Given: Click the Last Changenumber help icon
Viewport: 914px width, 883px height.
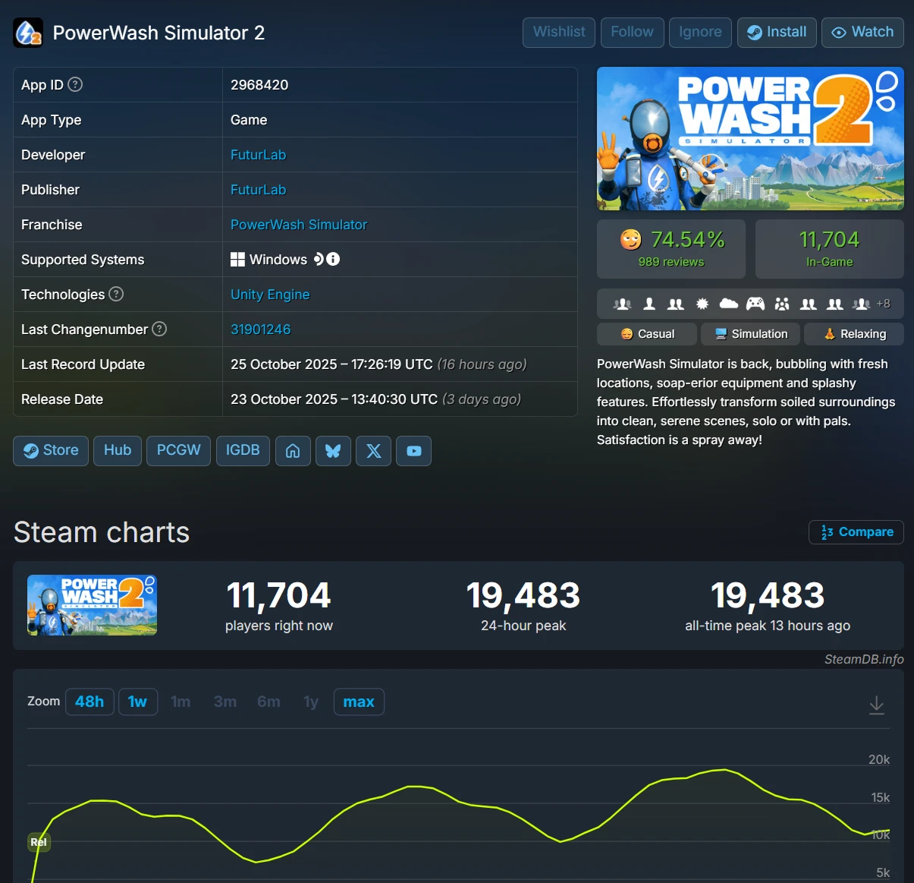Looking at the screenshot, I should (x=159, y=329).
